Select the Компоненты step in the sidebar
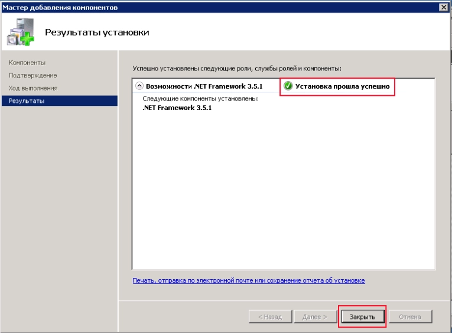The width and height of the screenshot is (452, 333). click(27, 63)
